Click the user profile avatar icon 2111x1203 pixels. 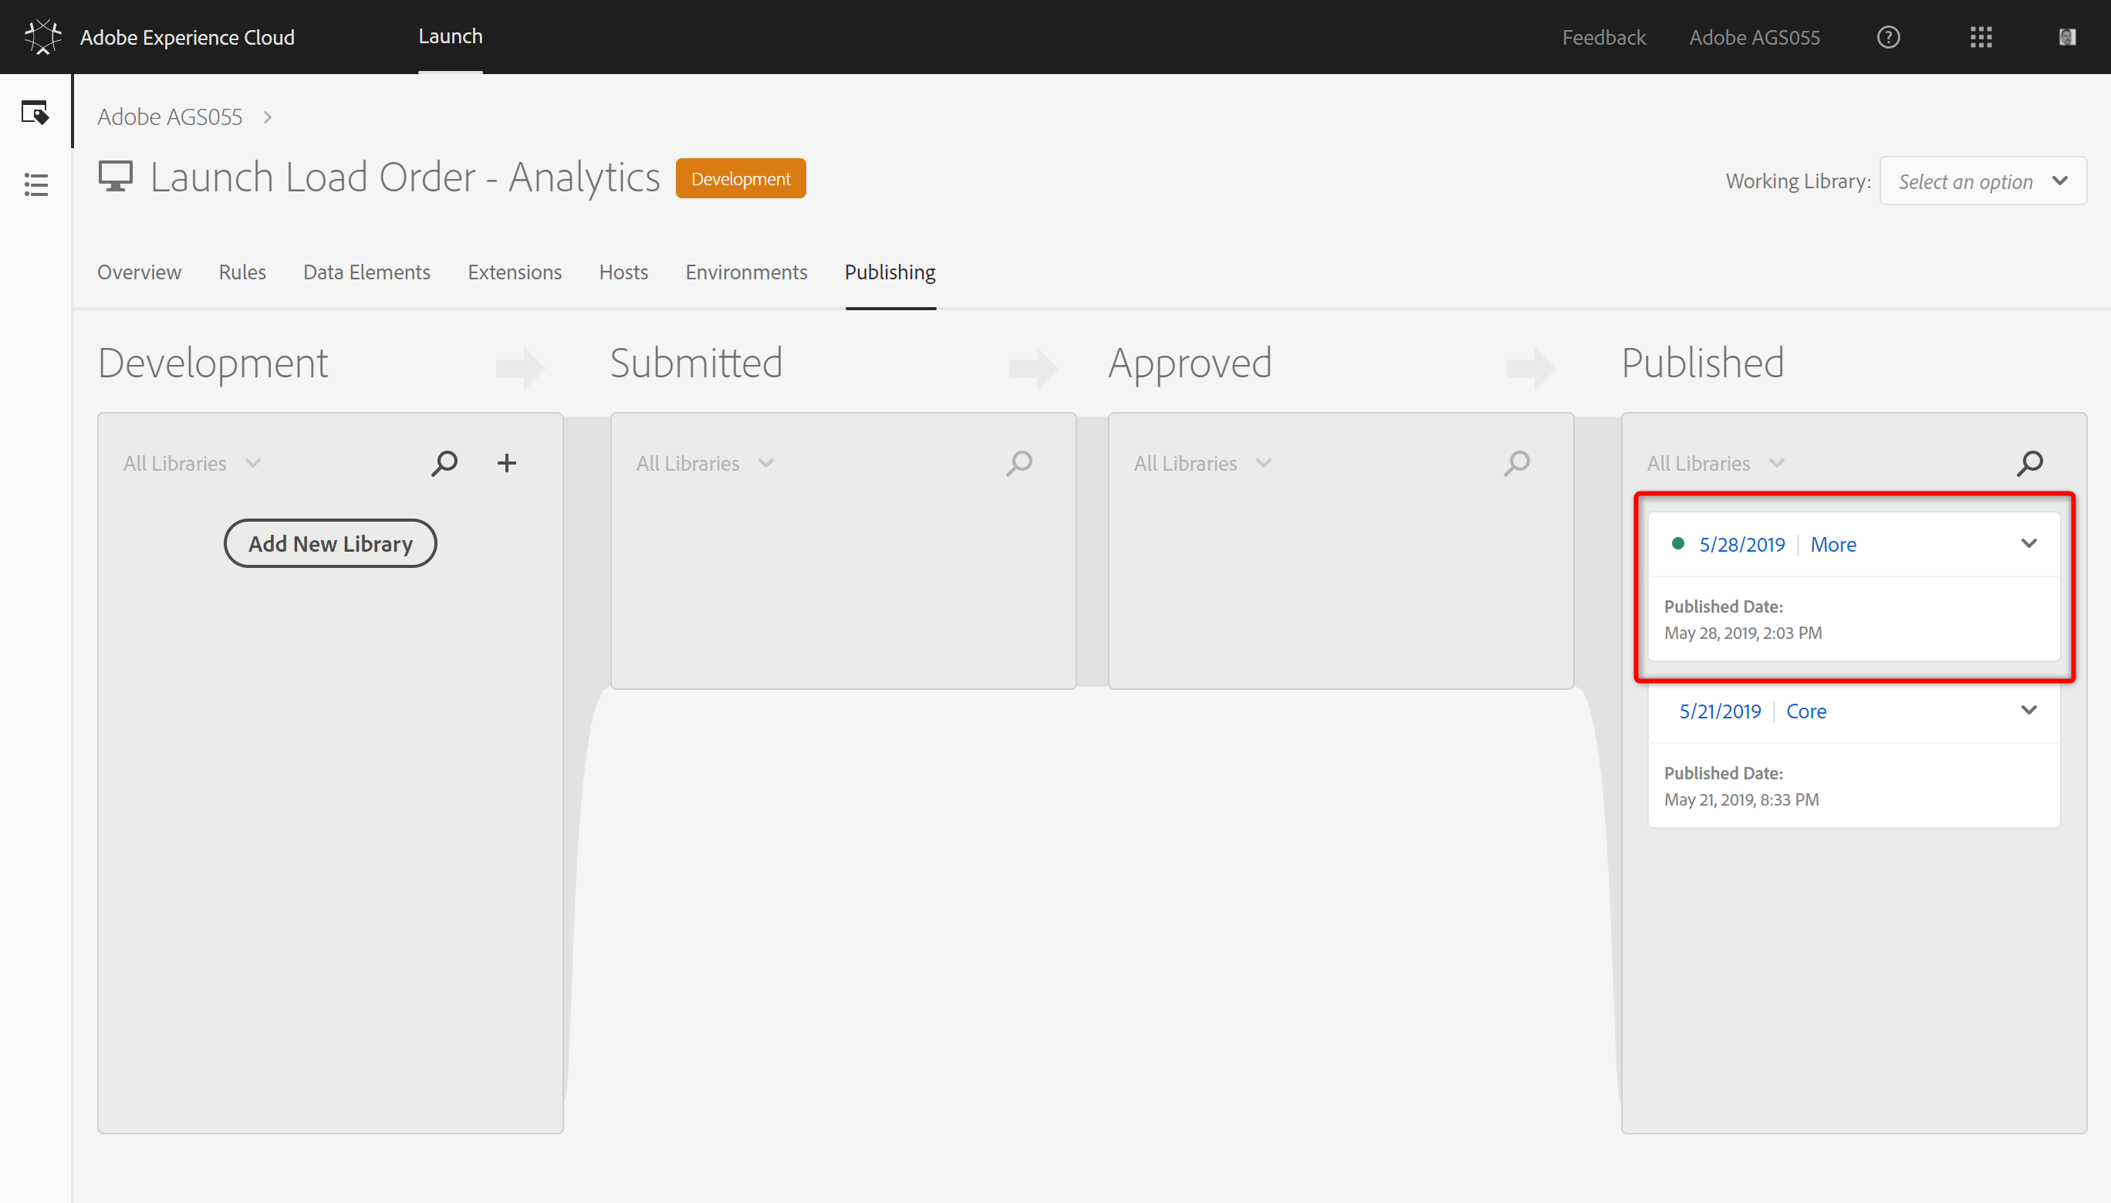(2067, 37)
